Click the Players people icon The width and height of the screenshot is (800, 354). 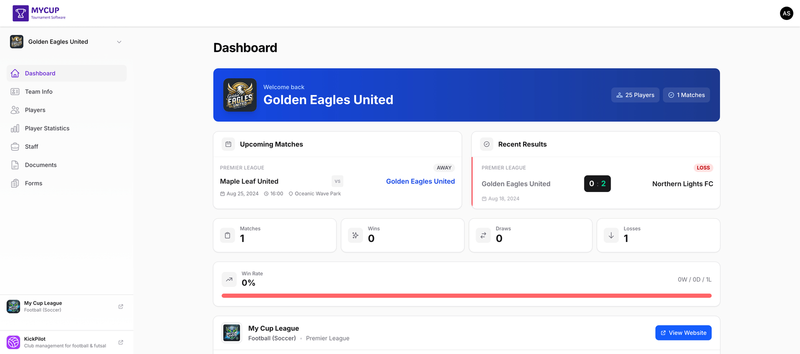[15, 110]
